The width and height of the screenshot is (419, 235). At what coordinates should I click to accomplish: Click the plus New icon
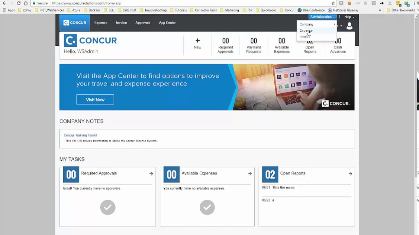tap(197, 41)
